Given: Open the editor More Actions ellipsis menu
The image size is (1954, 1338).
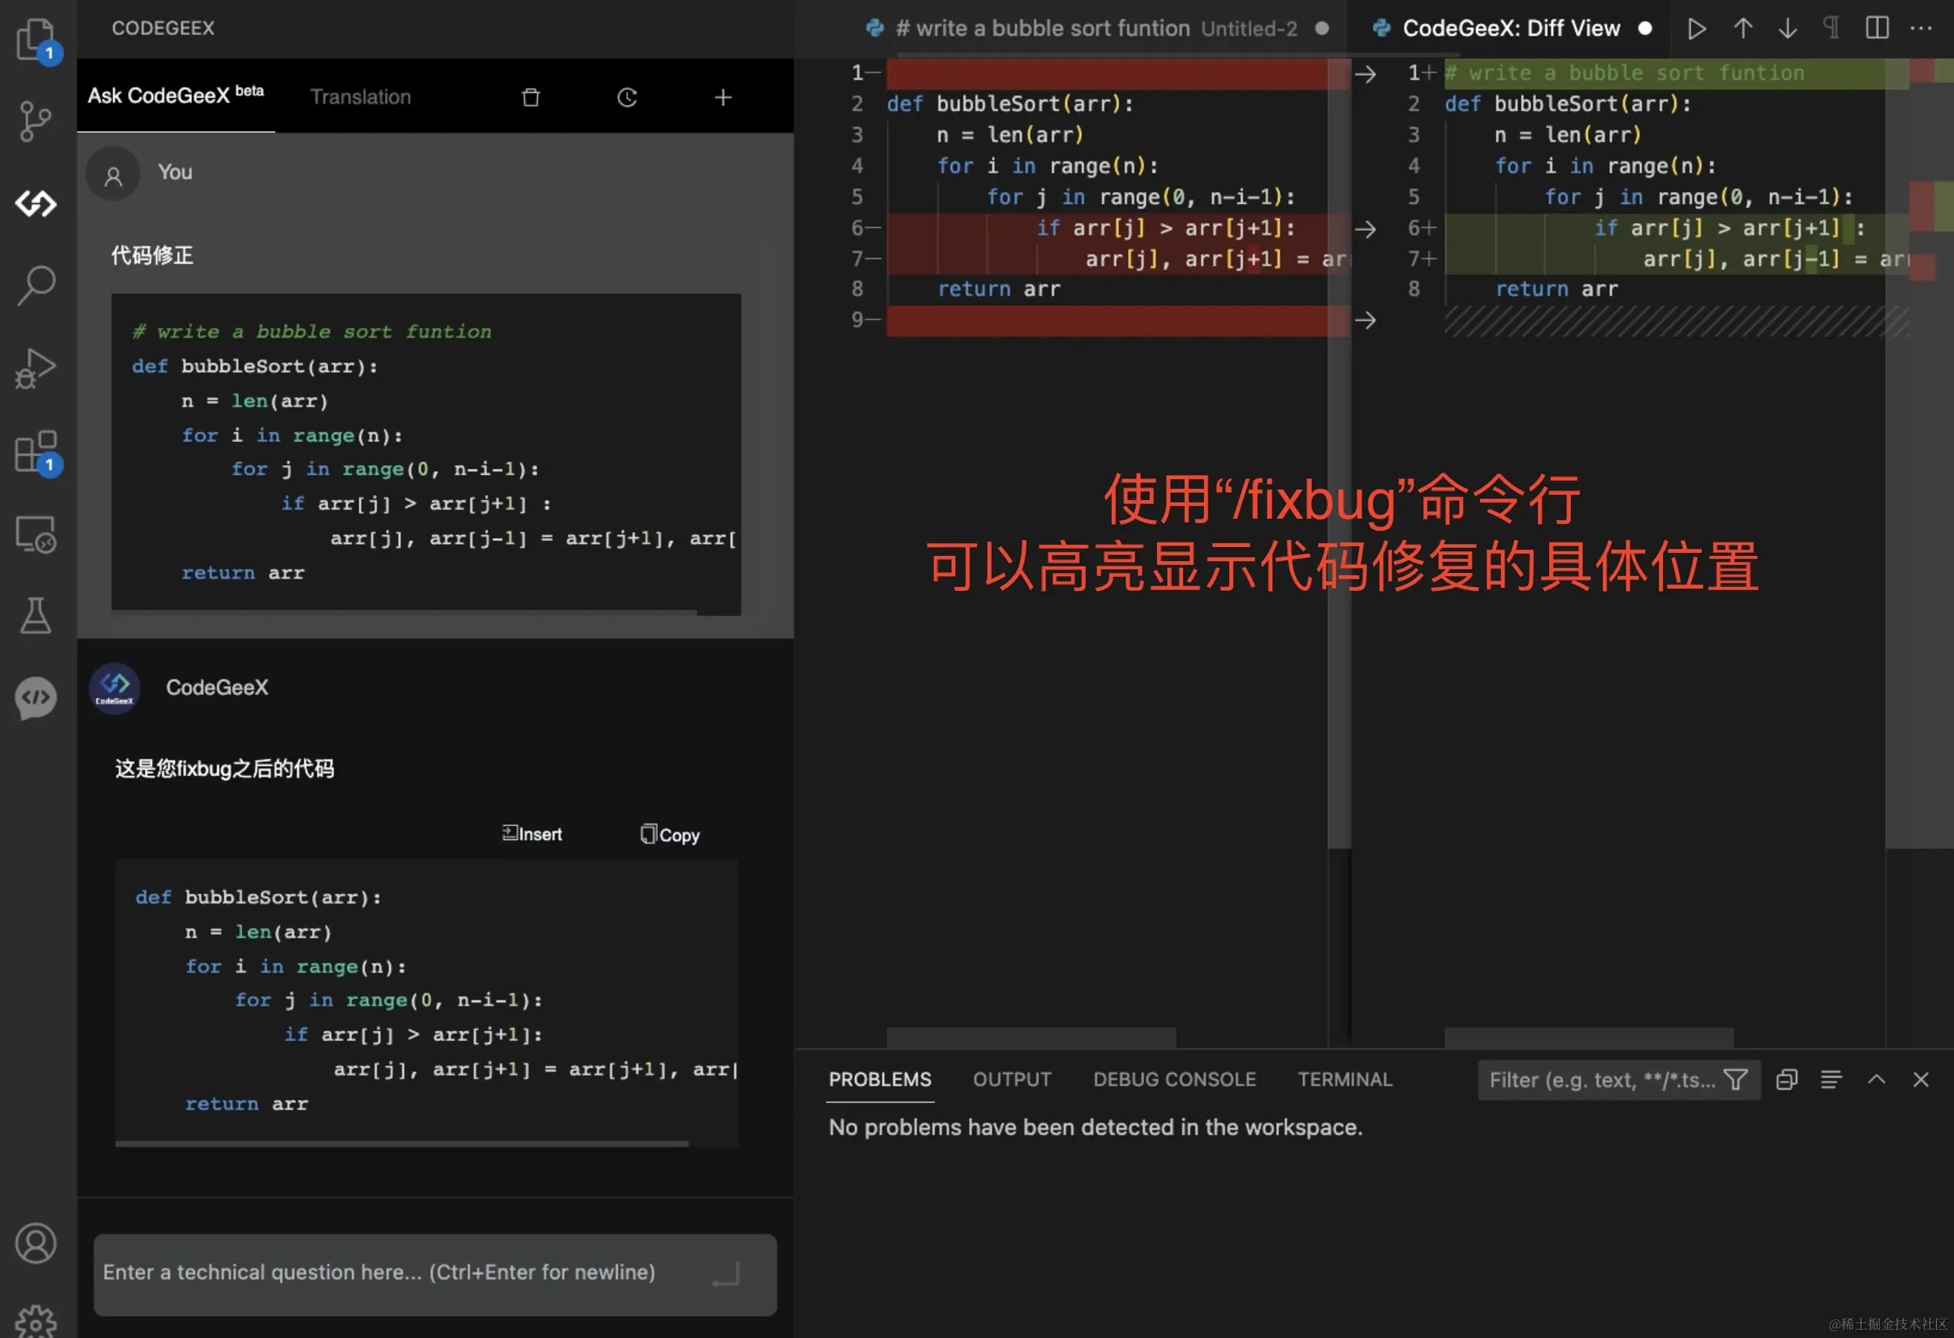Looking at the screenshot, I should [1922, 28].
